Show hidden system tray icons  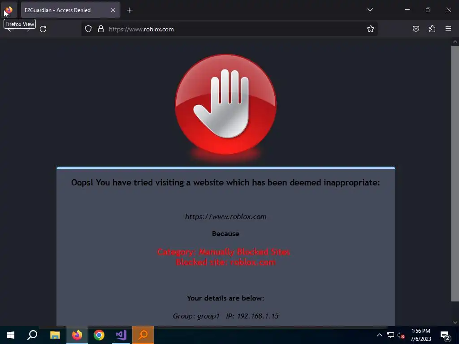[x=379, y=335]
